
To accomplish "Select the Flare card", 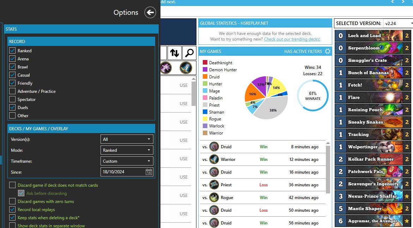I will pos(373,97).
